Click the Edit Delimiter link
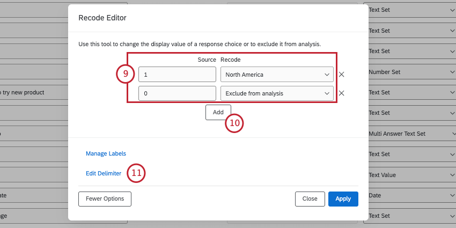Screen dimensions: 456x228 pyautogui.click(x=104, y=173)
